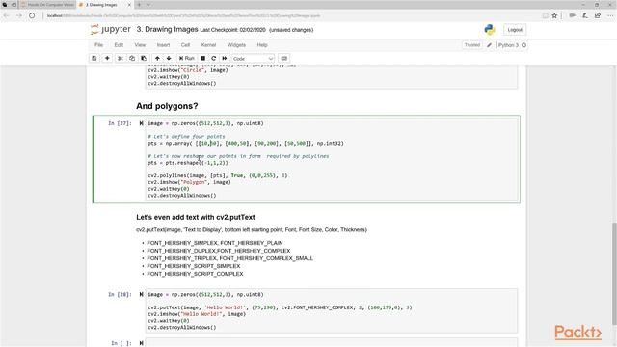This screenshot has width=617, height=347.
Task: Run cell In [28] via its play icon
Action: pyautogui.click(x=141, y=294)
